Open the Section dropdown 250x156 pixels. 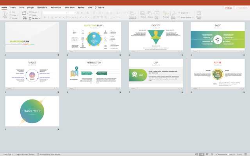click(35, 18)
